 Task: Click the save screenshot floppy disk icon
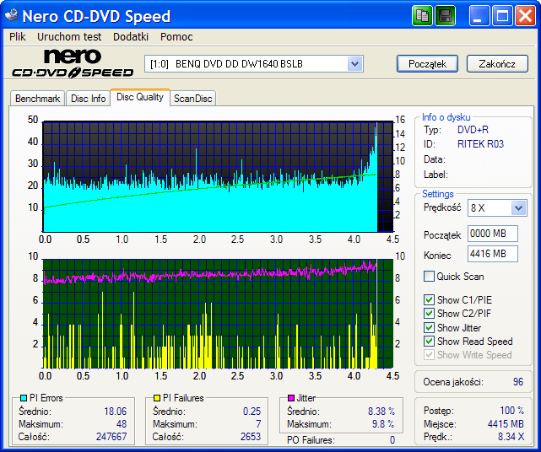pyautogui.click(x=445, y=16)
